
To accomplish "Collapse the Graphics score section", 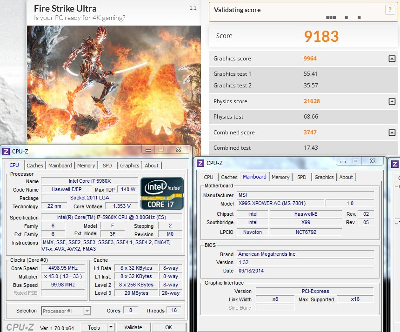I will point(392,59).
